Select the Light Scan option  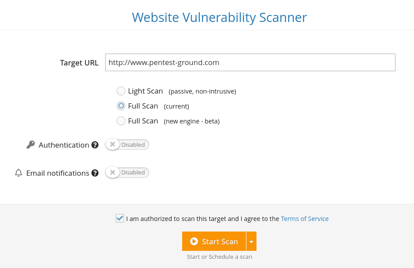point(121,91)
